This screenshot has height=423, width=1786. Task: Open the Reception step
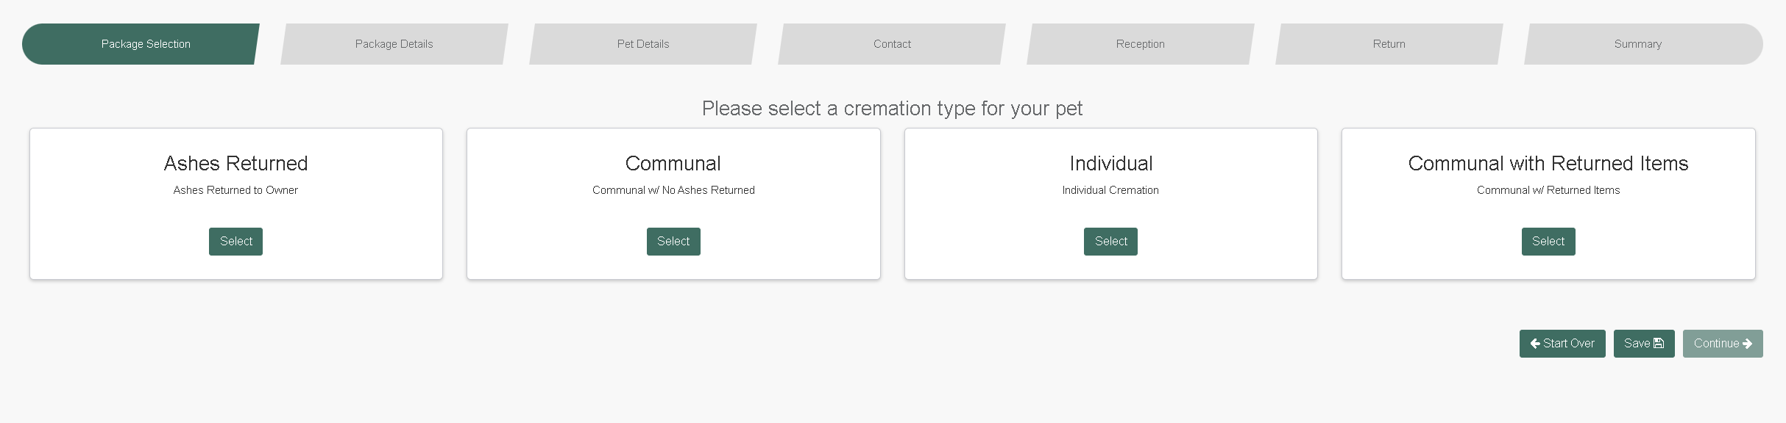point(1140,44)
